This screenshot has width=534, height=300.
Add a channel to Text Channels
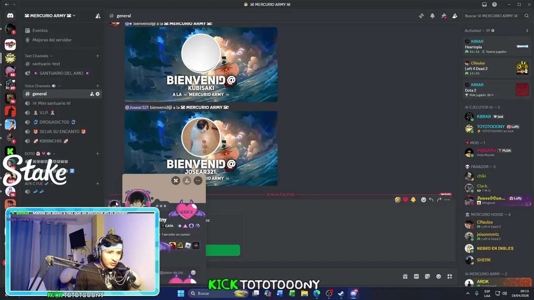coord(98,56)
